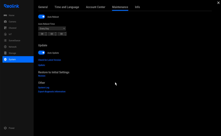
Task: Open the IoT sidebar icon
Action: [x=5, y=34]
